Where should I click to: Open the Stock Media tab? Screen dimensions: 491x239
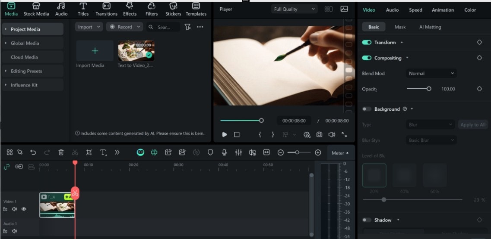(x=36, y=9)
